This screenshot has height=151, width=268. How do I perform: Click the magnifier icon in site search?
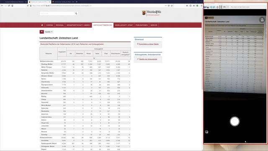point(76,13)
